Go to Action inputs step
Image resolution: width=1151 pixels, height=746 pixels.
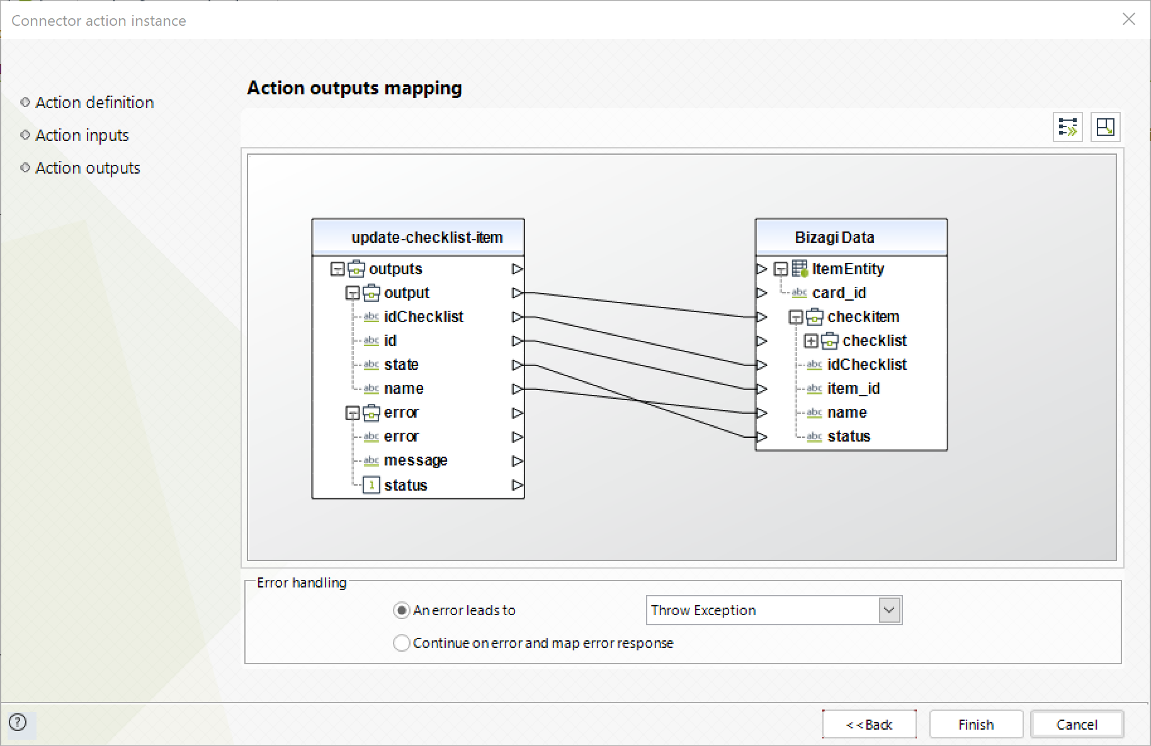(82, 135)
